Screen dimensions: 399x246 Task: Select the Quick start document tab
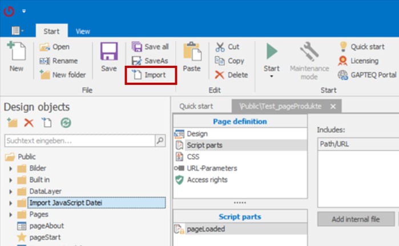196,106
